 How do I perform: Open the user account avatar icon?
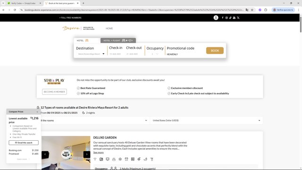(216, 18)
